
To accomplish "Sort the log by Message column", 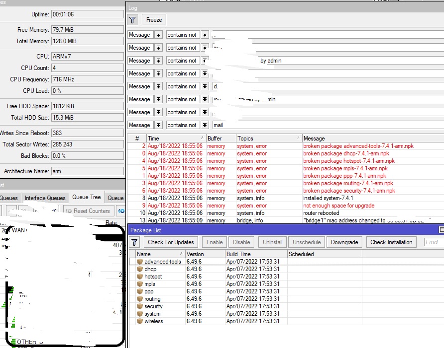I will pos(373,139).
